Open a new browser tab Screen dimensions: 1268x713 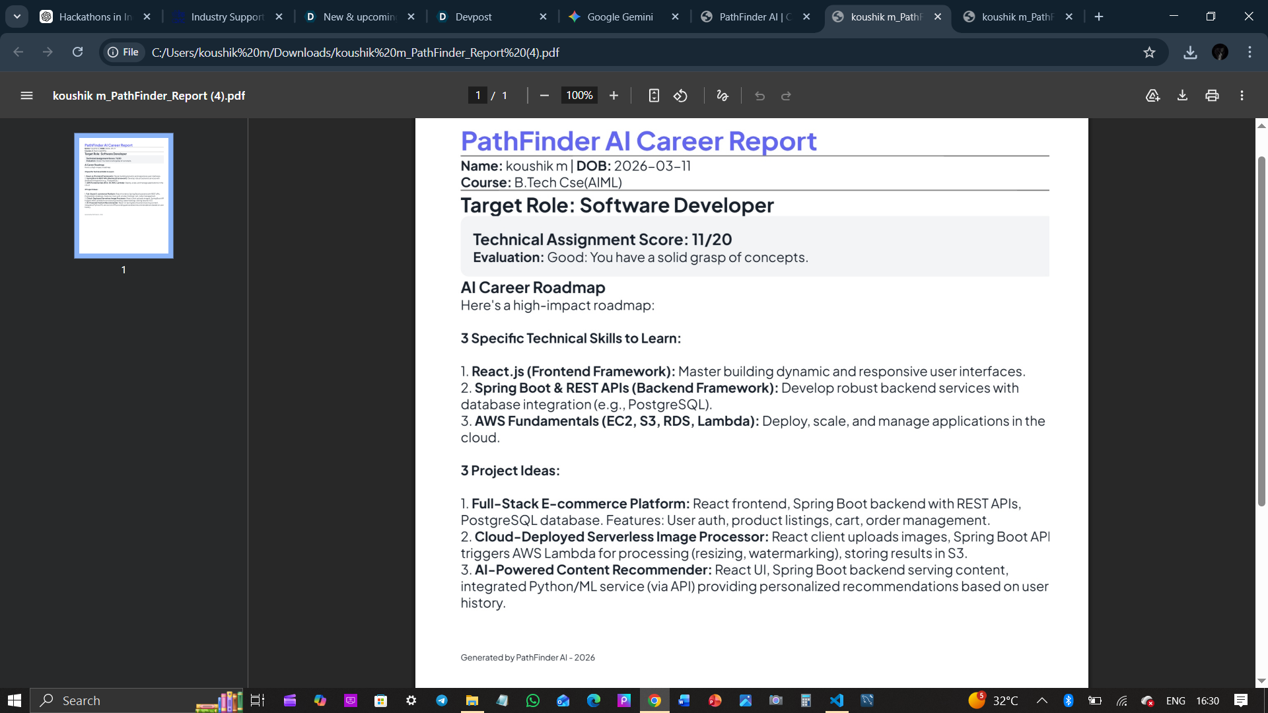[x=1099, y=17]
